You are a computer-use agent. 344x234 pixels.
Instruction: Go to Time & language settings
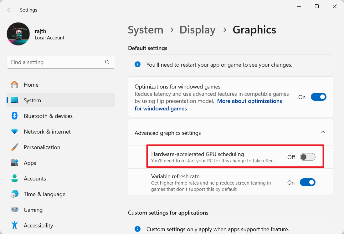(44, 194)
